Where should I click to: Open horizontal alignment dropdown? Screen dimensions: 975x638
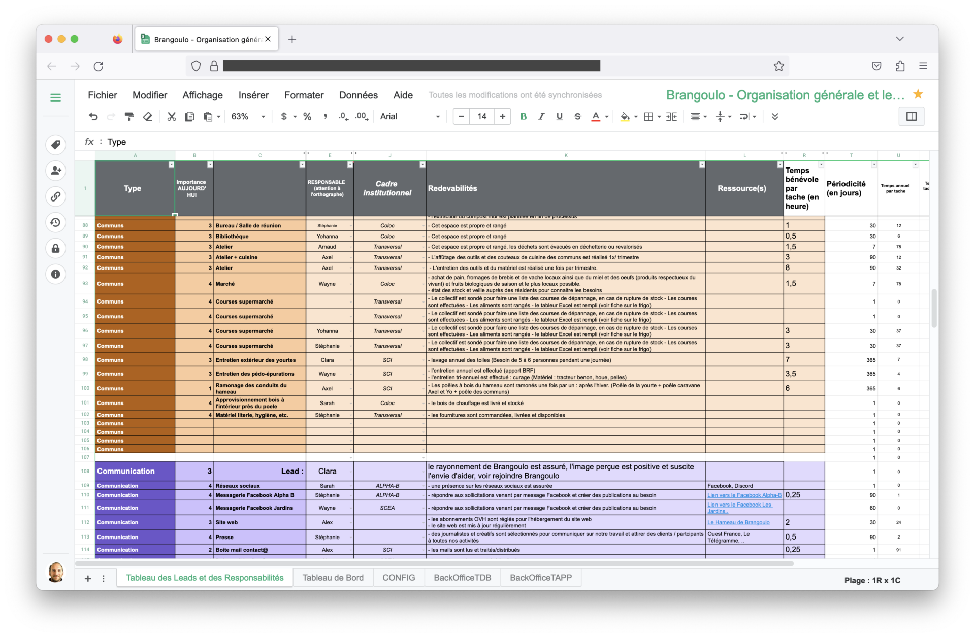(x=699, y=116)
